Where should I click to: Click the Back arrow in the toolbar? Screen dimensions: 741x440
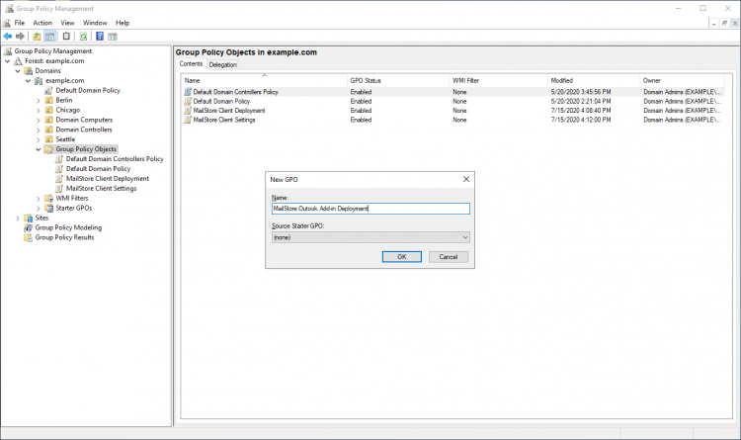coord(8,37)
